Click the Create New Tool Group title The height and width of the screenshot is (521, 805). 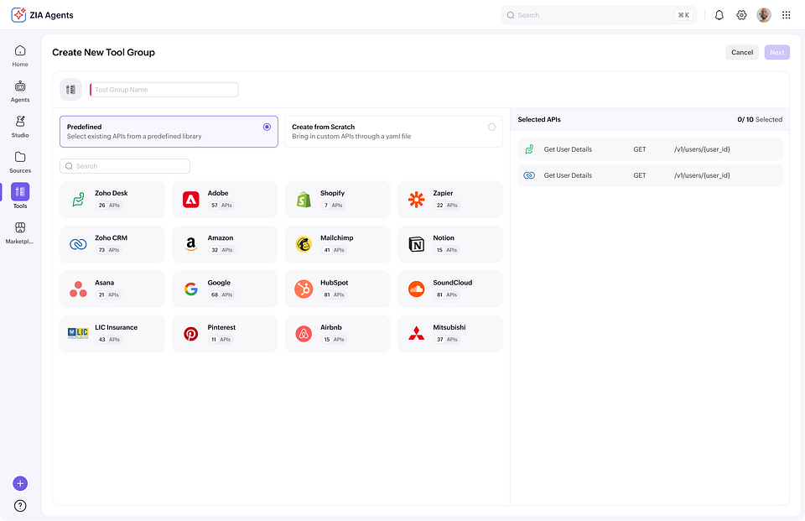tap(103, 52)
